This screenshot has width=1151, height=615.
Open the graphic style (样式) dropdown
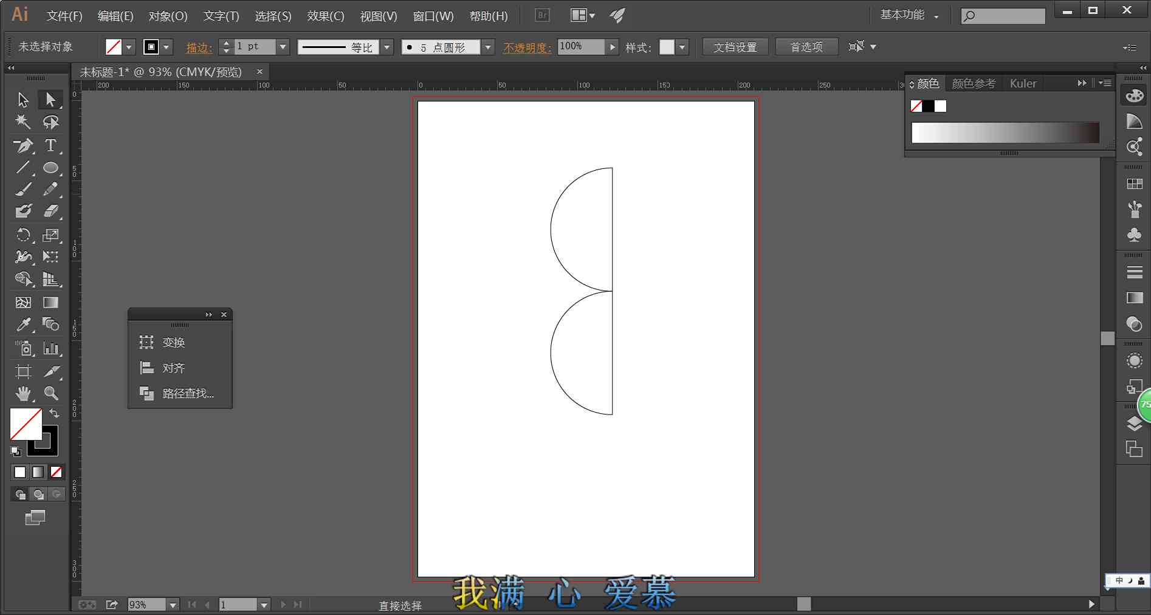coord(682,47)
